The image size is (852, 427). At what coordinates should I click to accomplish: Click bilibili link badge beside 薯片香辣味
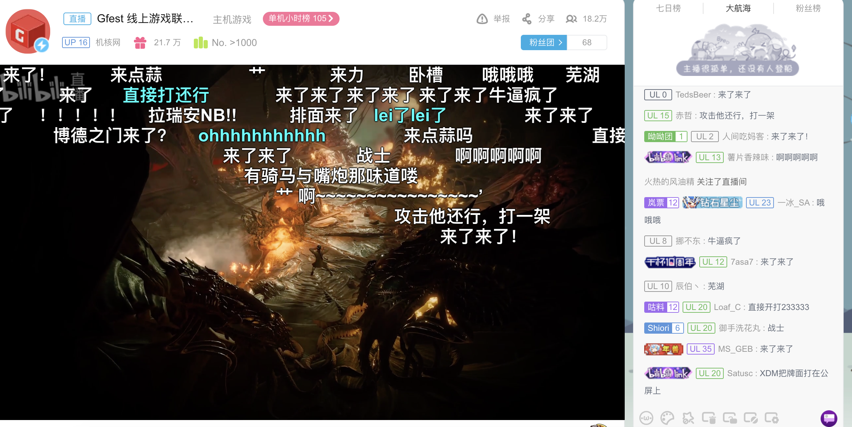[668, 157]
